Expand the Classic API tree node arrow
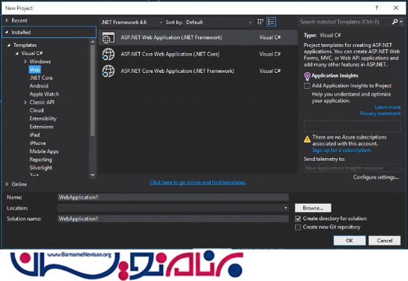 [25, 103]
